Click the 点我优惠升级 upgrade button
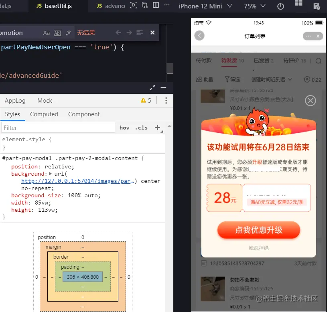The height and width of the screenshot is (312, 327). click(x=259, y=230)
